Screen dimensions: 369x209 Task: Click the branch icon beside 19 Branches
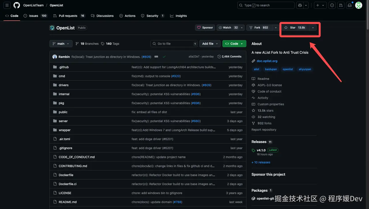[x=77, y=44]
